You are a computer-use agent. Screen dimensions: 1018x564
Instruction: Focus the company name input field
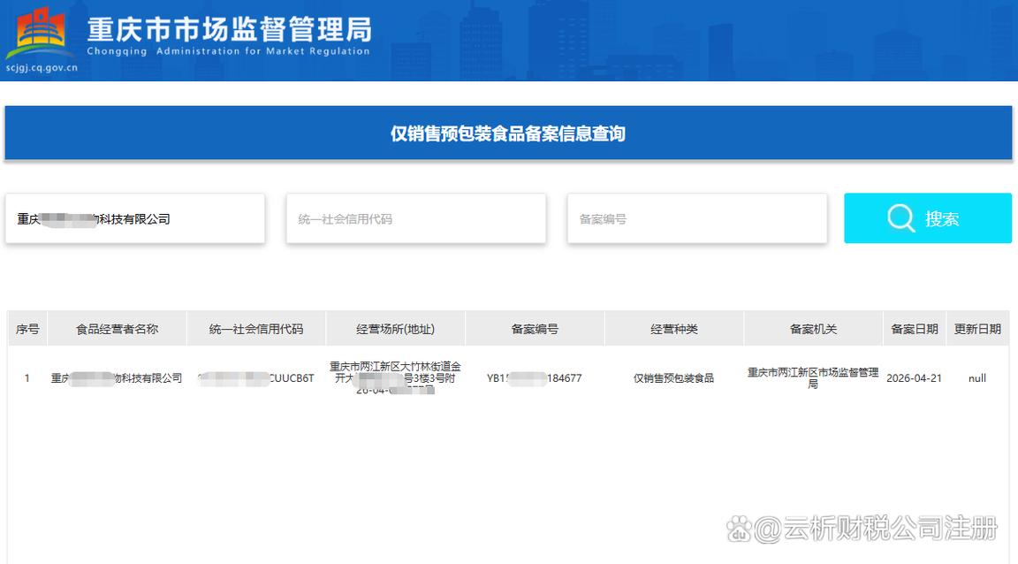(135, 219)
